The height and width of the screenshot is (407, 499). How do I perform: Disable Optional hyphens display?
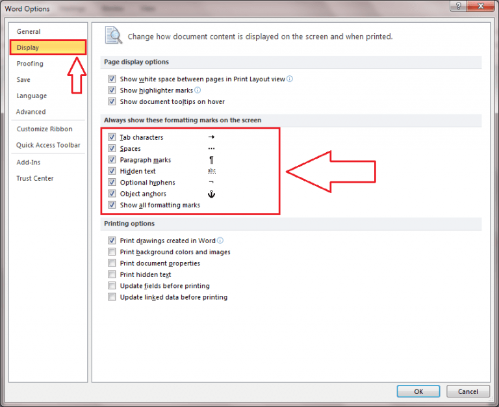112,182
